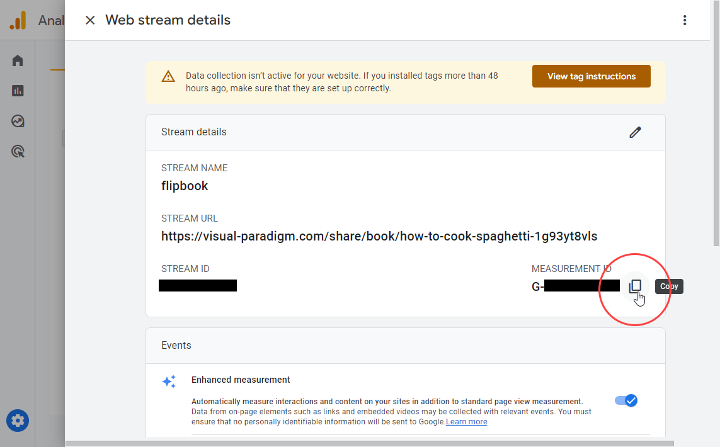Open the Advertising cursor-target icon
The width and height of the screenshot is (720, 447).
click(x=18, y=151)
